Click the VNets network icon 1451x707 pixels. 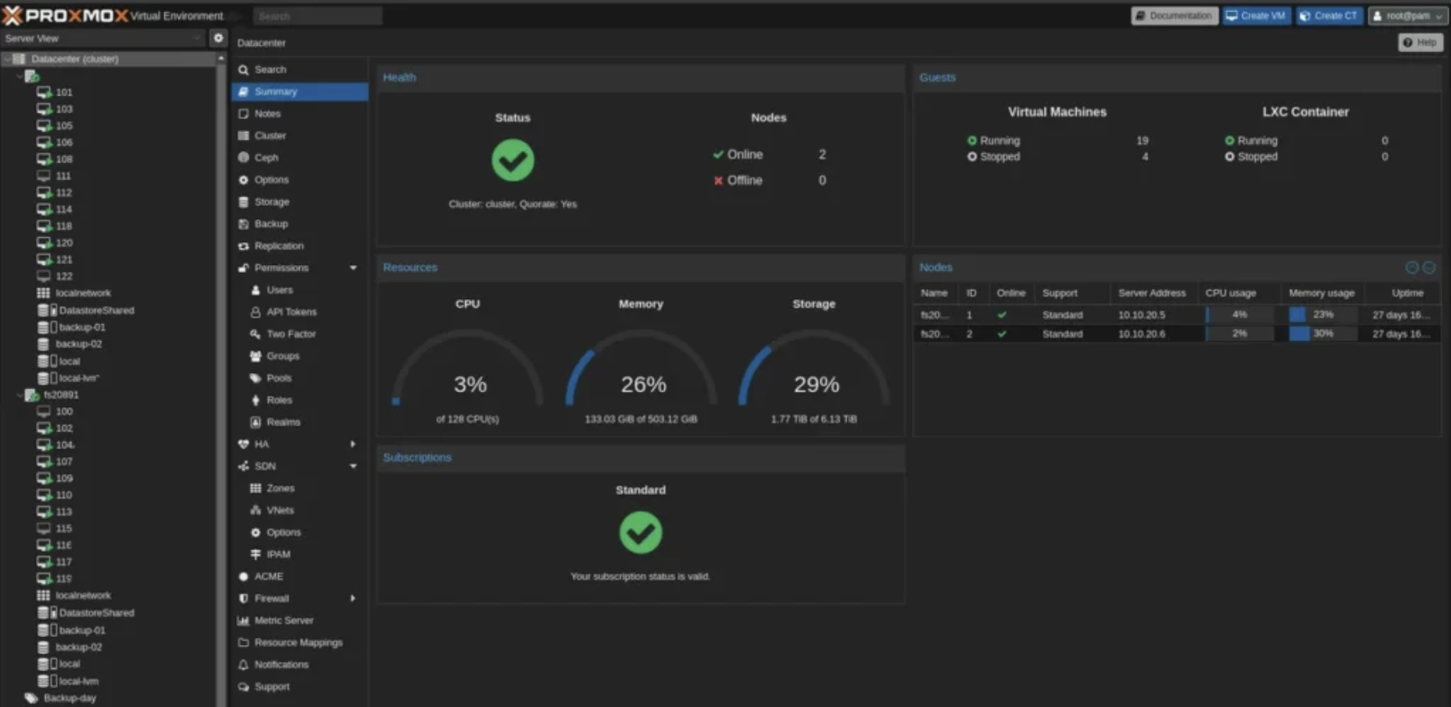coord(256,510)
